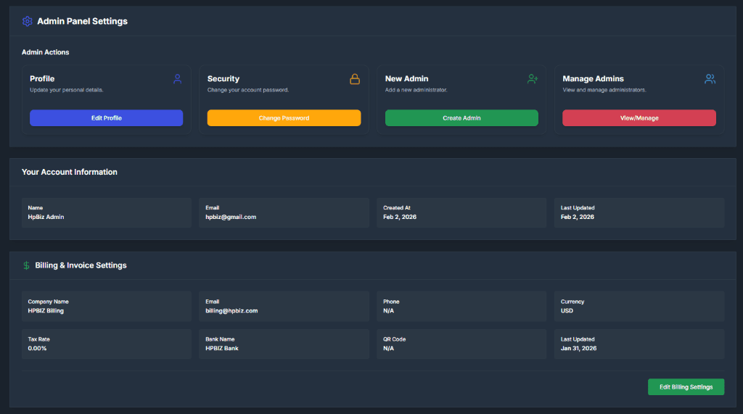Click 'Change your account password.' text

pos(248,90)
